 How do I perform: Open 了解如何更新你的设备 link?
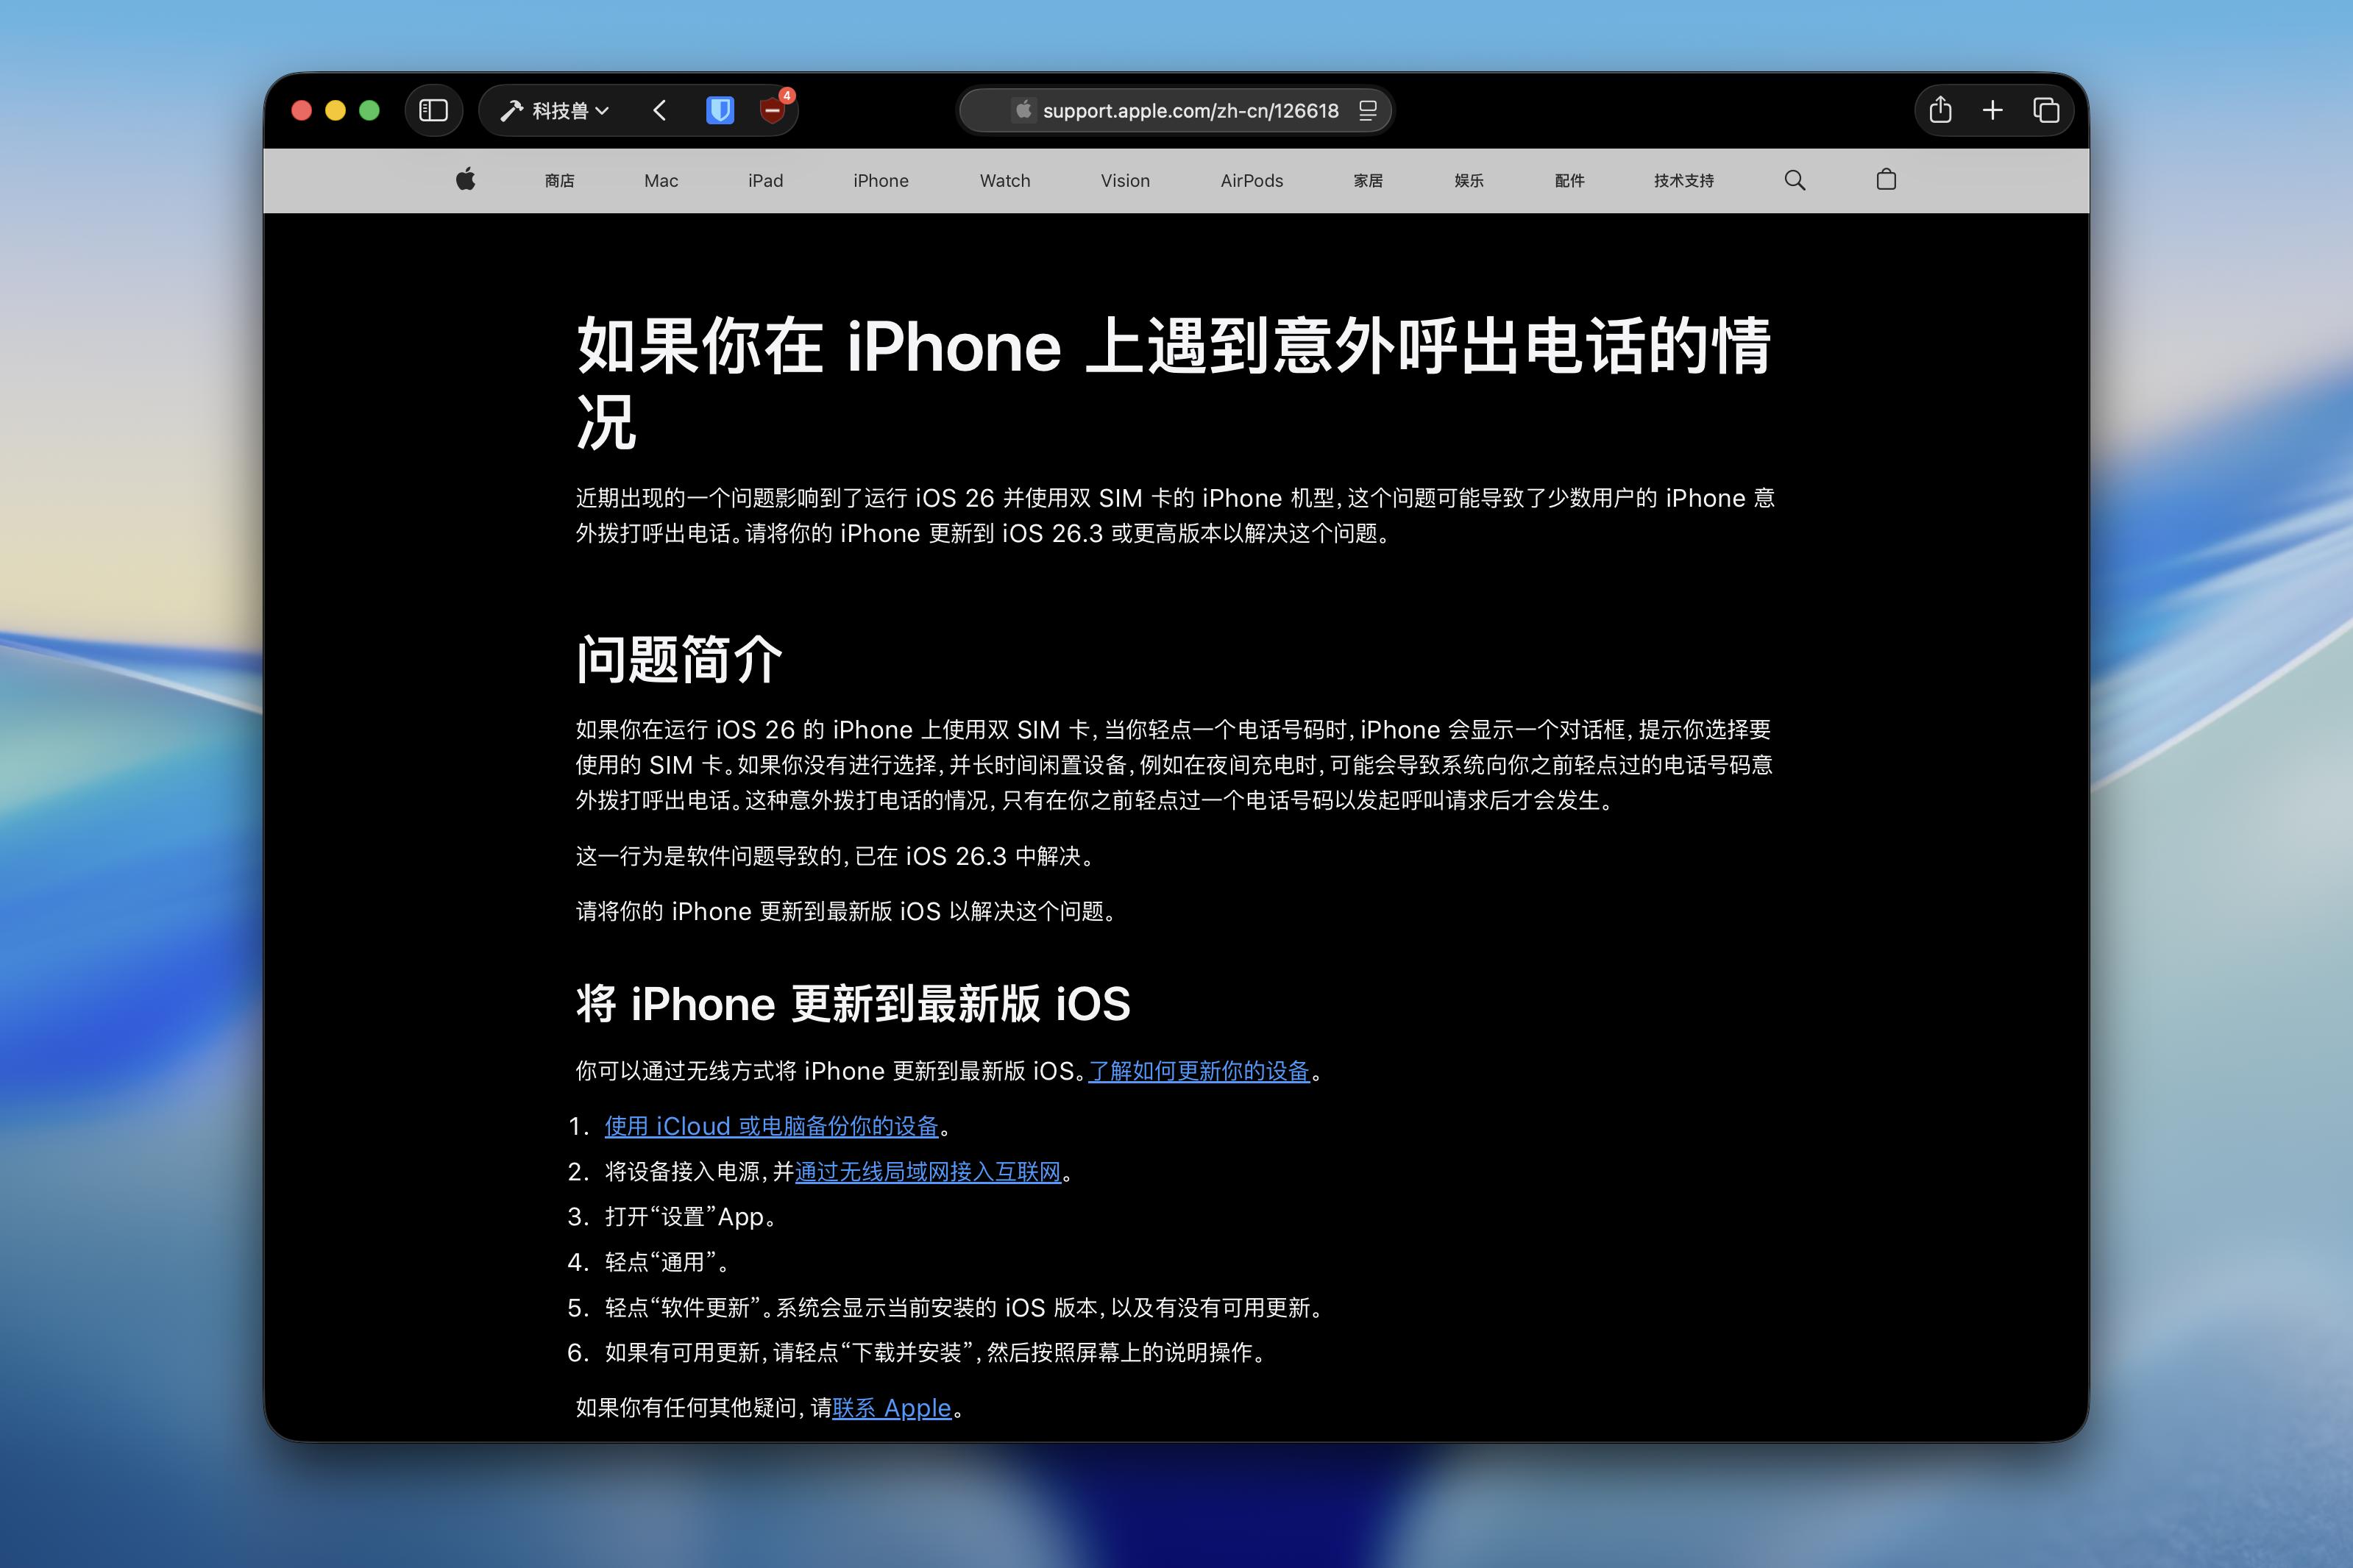(x=1199, y=1071)
